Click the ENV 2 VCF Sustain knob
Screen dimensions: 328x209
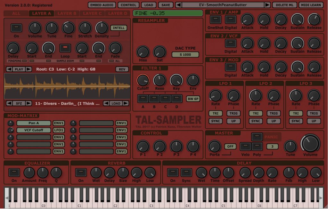pyautogui.click(x=297, y=44)
